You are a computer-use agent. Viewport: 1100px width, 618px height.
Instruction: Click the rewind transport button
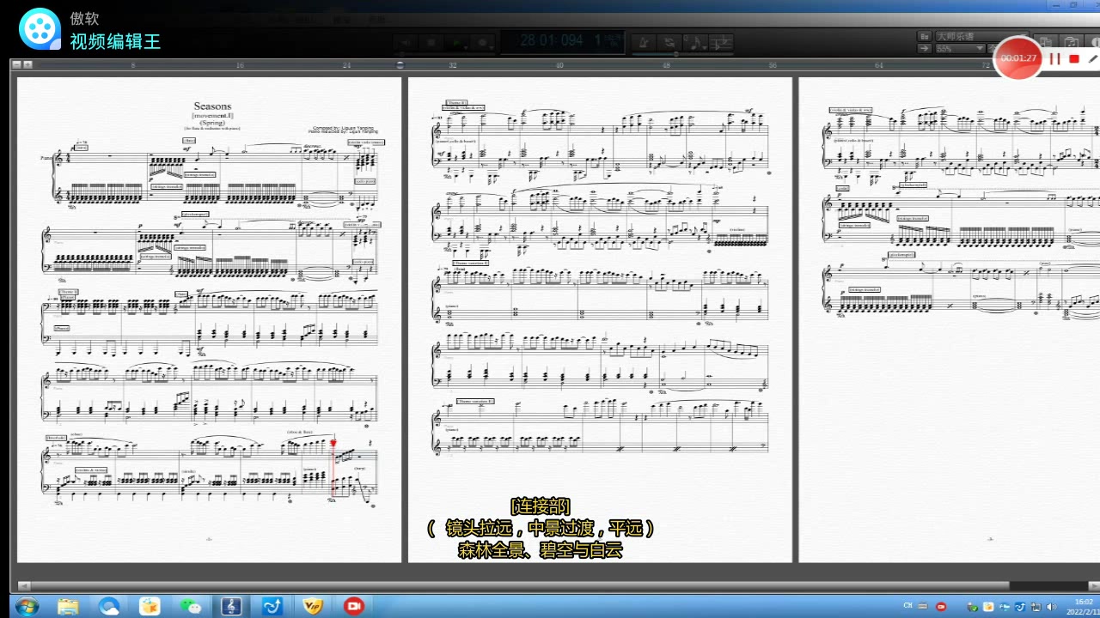click(x=406, y=42)
